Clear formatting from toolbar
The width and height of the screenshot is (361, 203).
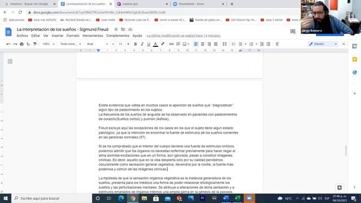[277, 44]
